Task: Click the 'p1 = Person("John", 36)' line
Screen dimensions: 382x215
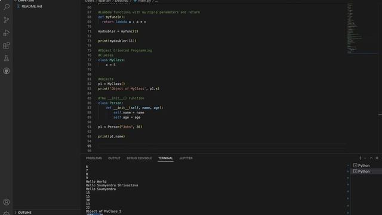Action: (120, 127)
